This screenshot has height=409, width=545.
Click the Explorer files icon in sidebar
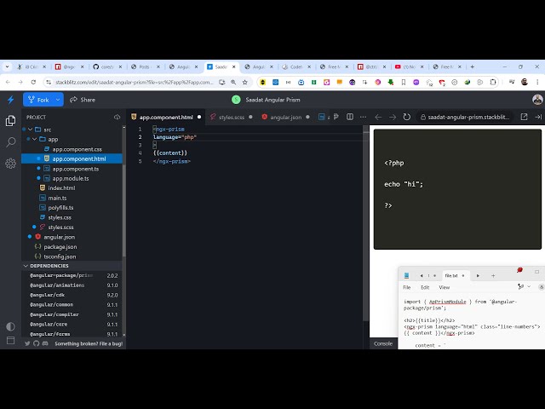pyautogui.click(x=10, y=121)
